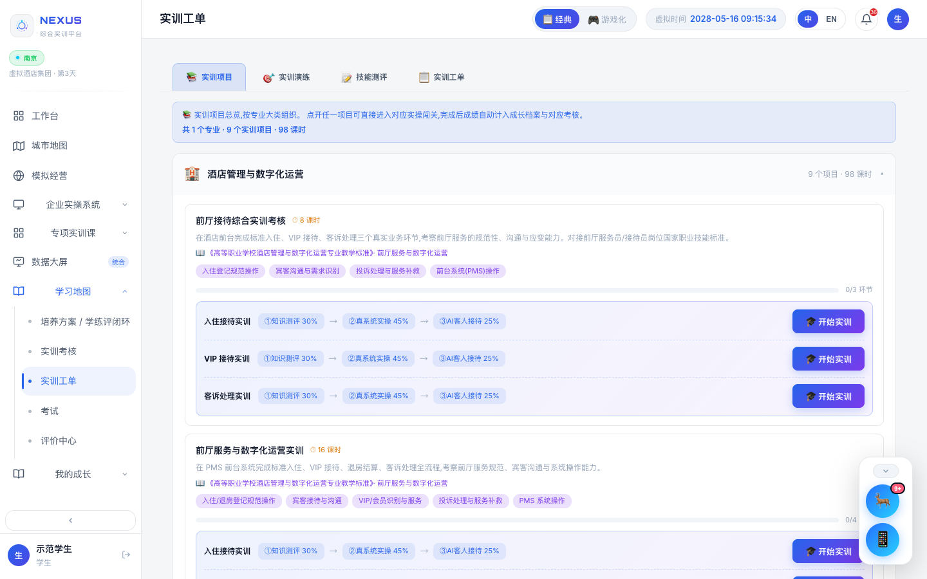
Task: Click PMS 系统操作 skill tag
Action: coord(542,501)
